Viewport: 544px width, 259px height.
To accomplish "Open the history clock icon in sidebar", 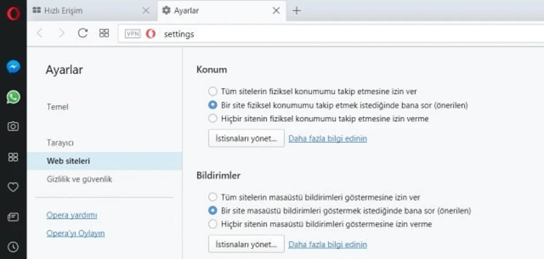I will 13,246.
